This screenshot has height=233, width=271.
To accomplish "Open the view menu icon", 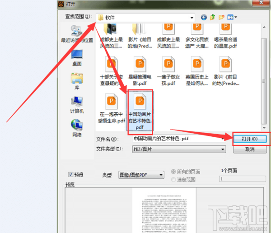I will click(x=232, y=17).
